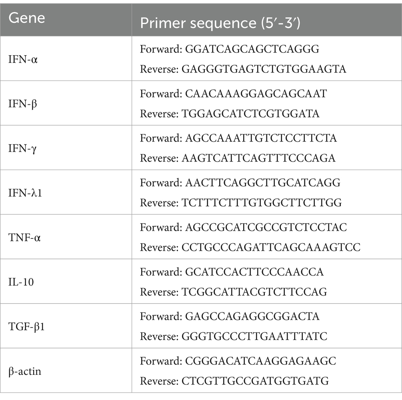Select the IL-10 gene cell
Viewport: 402px width, 400px height.
[66, 282]
